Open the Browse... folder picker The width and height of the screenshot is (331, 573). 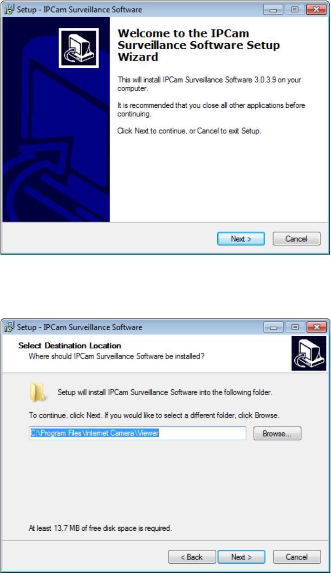tap(277, 434)
